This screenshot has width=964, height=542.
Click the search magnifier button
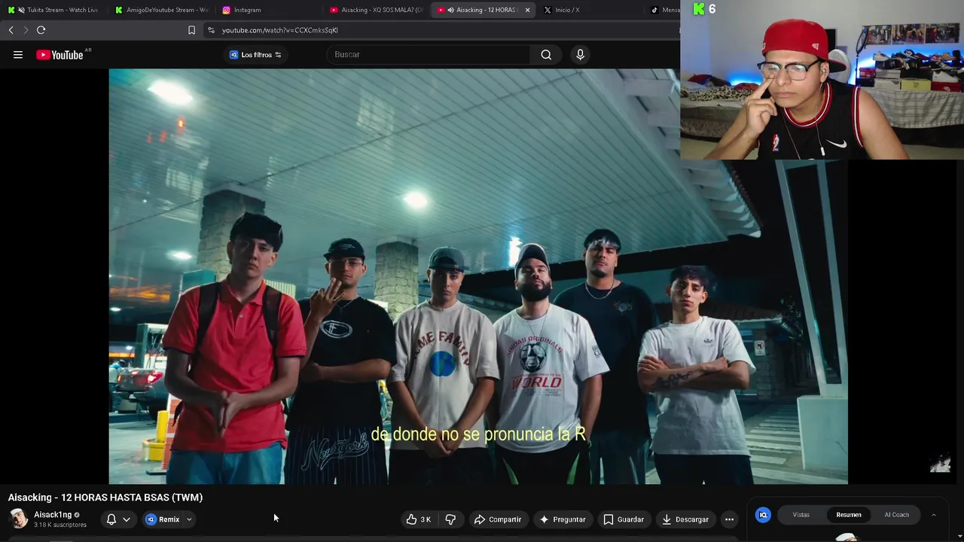[x=546, y=54]
